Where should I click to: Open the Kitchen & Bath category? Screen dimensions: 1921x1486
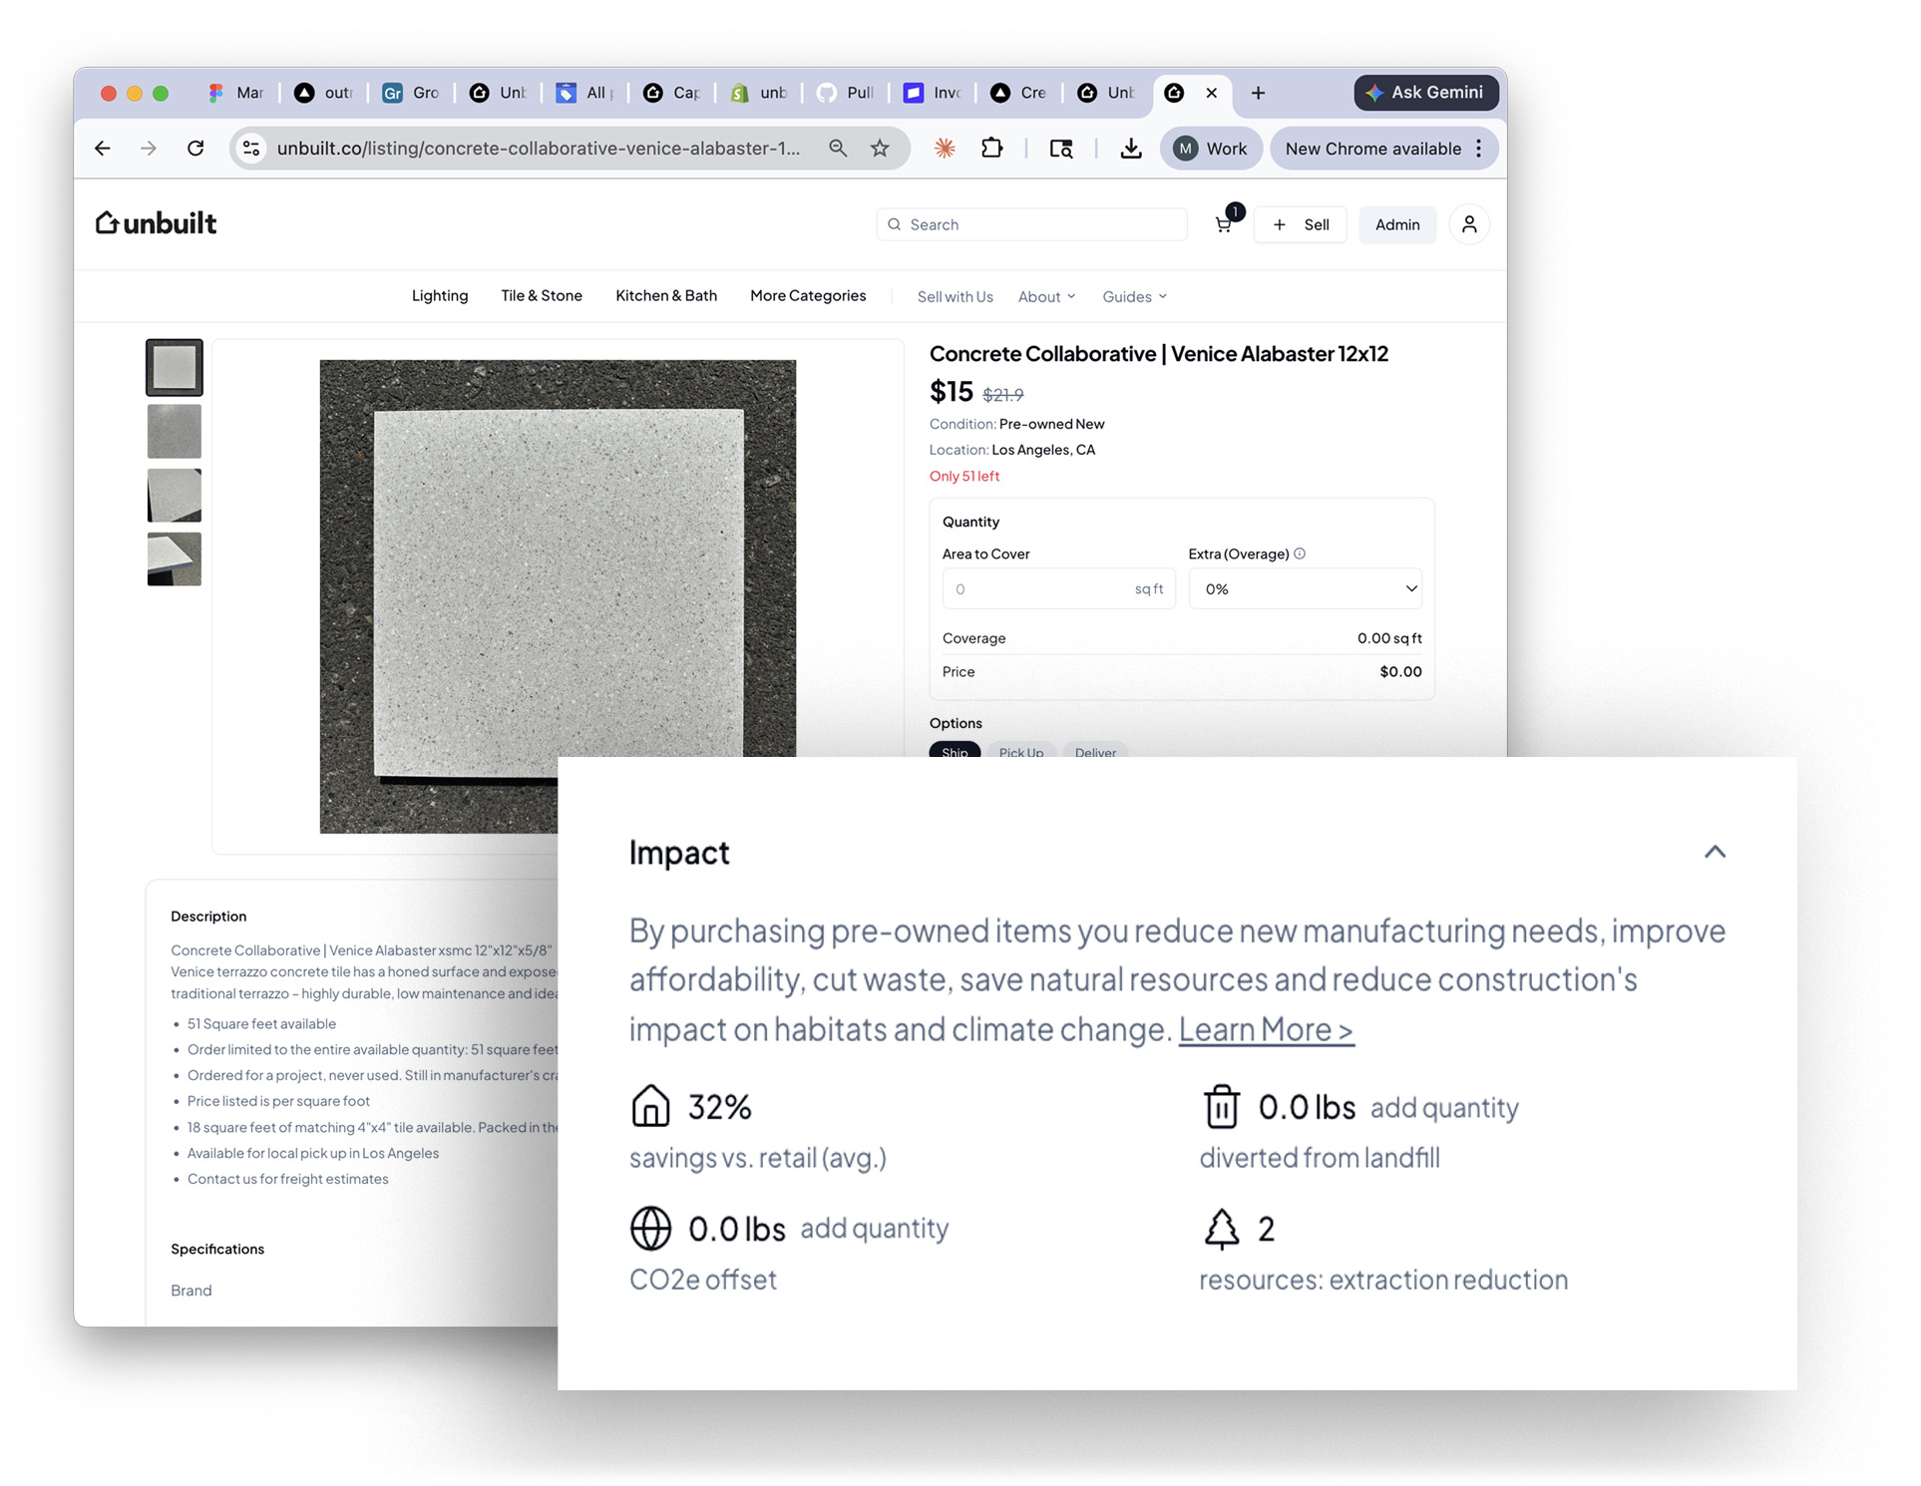tap(666, 296)
